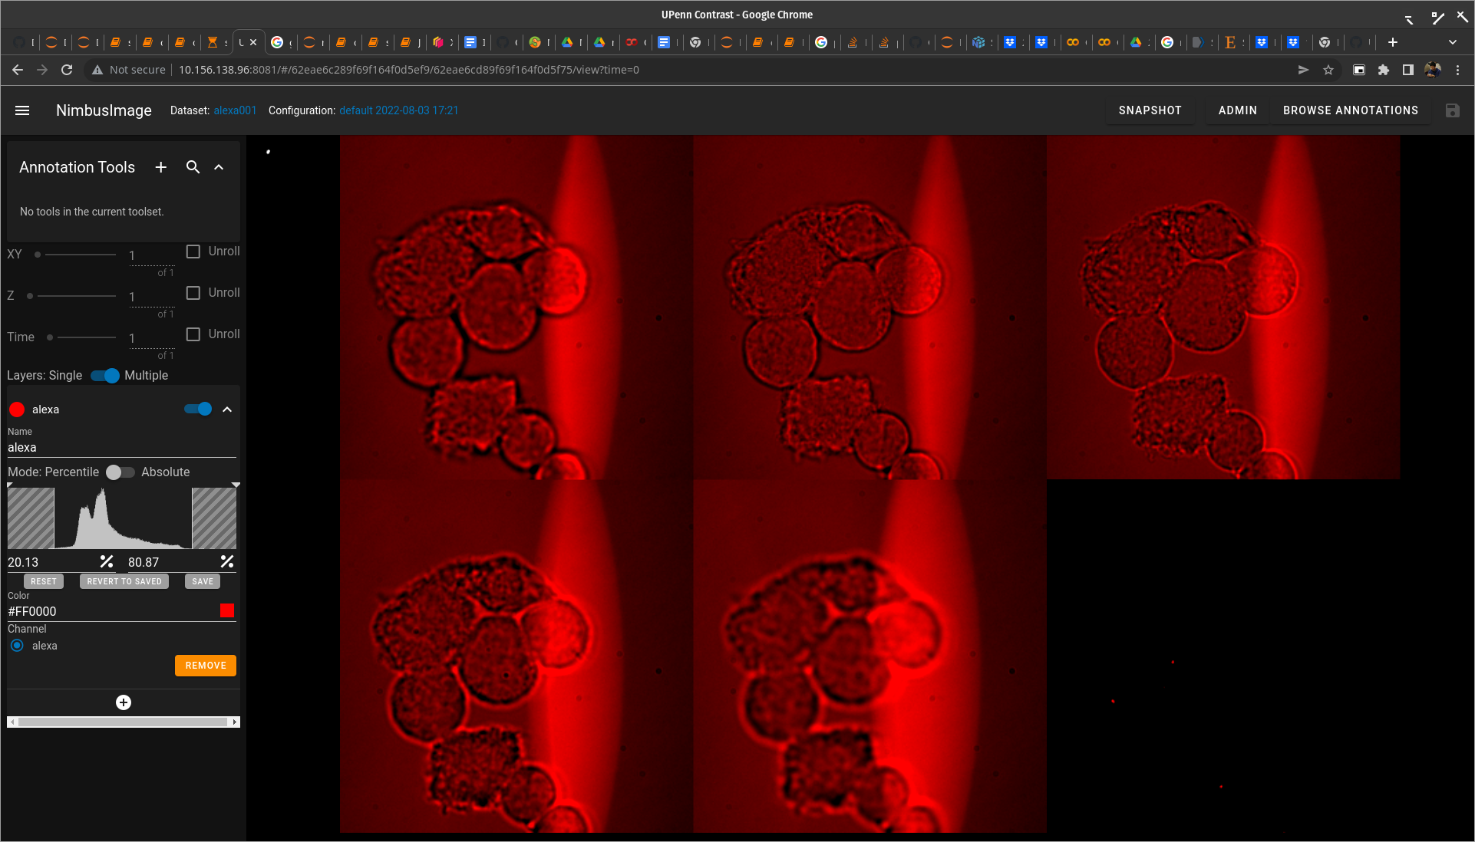The height and width of the screenshot is (842, 1475).
Task: Open BROWSE ANNOTATIONS
Action: click(1351, 110)
